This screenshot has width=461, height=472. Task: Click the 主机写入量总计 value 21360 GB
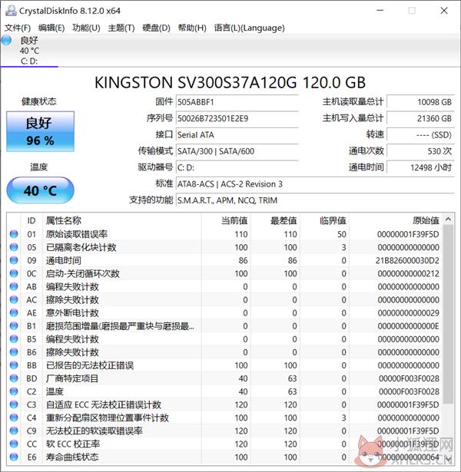(x=420, y=118)
